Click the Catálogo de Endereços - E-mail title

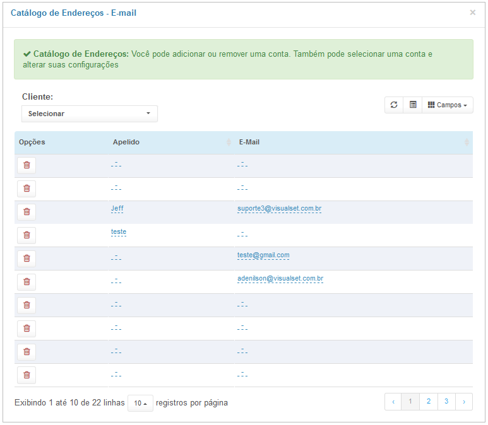pyautogui.click(x=73, y=13)
